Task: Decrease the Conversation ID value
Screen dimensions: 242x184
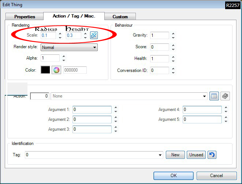Action: pos(173,72)
